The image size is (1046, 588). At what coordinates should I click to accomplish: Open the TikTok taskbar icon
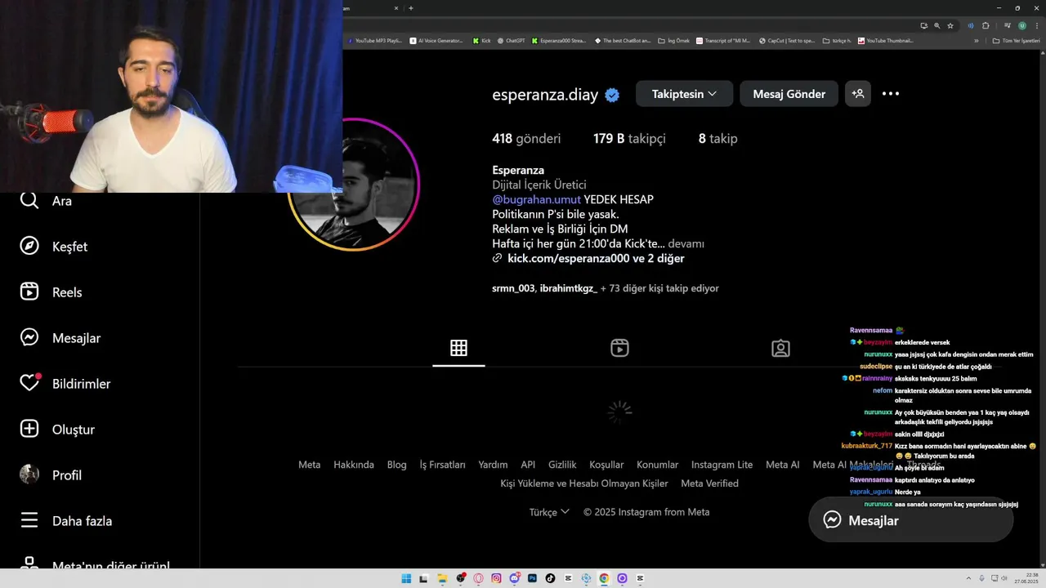(x=550, y=578)
